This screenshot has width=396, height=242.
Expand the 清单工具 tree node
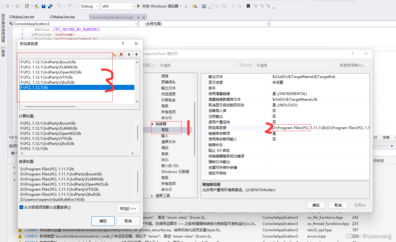click(x=153, y=196)
